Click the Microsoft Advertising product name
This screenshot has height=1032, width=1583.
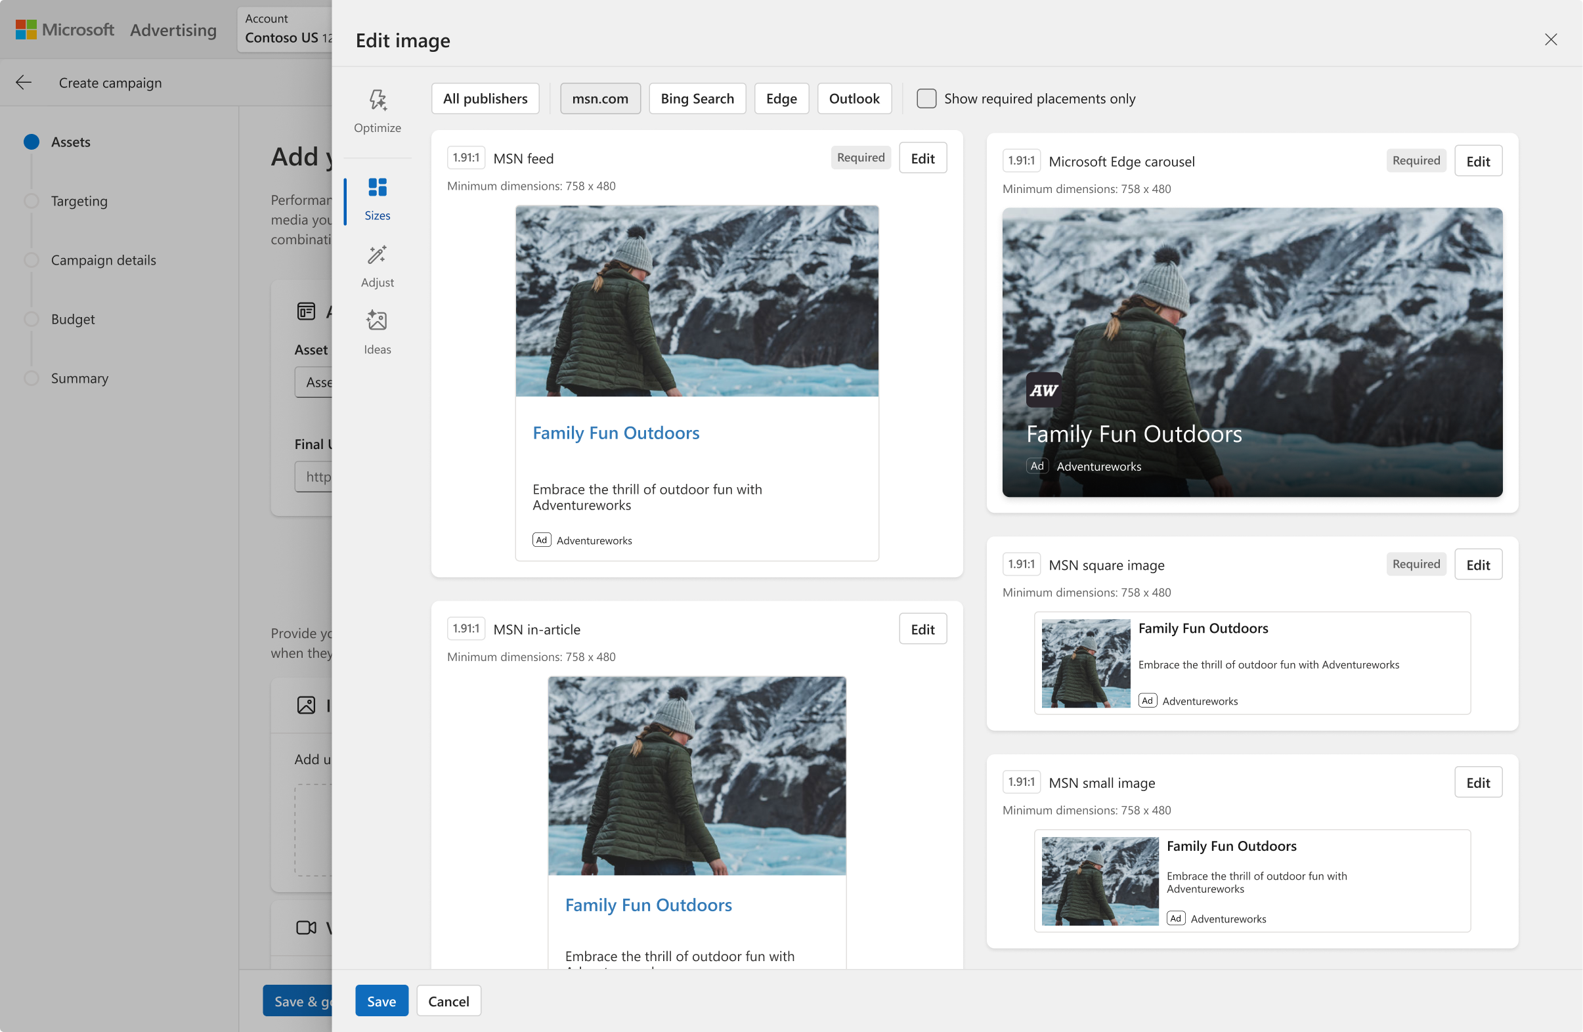tap(173, 30)
